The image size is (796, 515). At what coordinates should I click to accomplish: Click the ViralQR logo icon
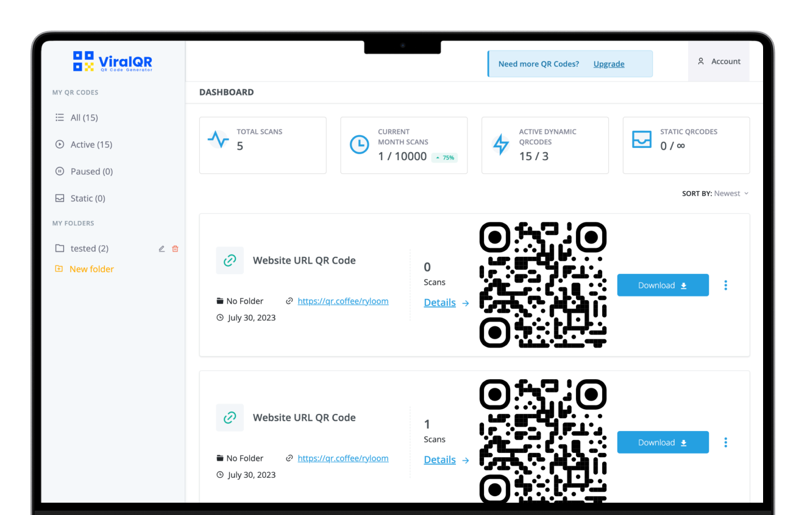click(x=83, y=61)
